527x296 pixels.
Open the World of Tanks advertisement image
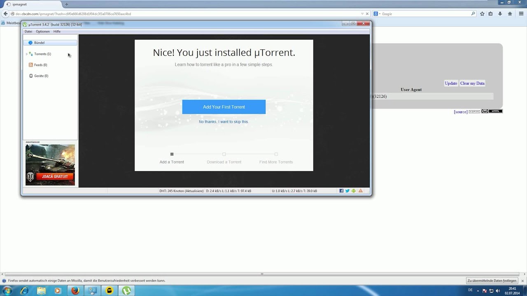[50, 164]
